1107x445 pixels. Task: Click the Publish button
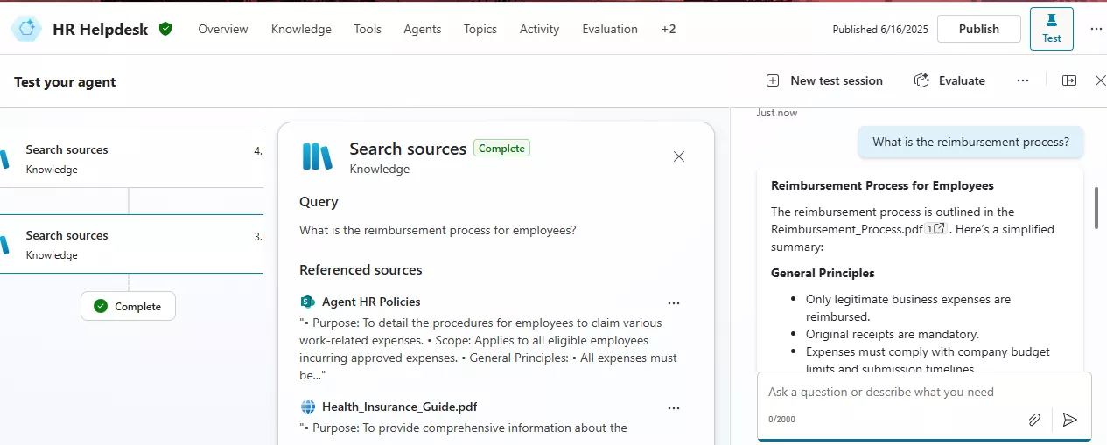click(x=978, y=29)
